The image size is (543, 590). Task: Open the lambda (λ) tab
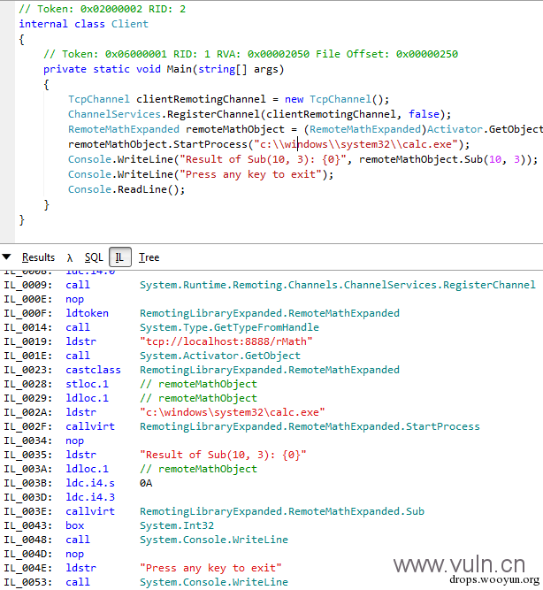pos(69,257)
